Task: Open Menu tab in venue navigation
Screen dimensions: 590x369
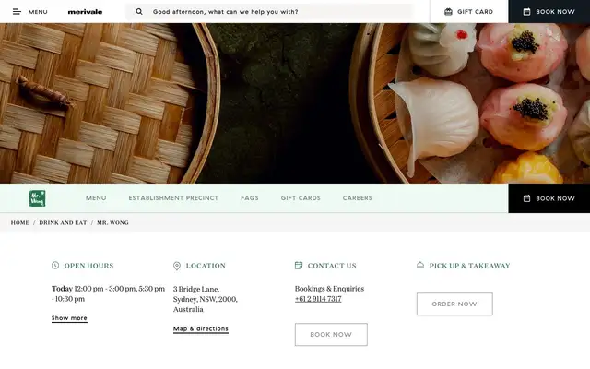Action: click(96, 198)
